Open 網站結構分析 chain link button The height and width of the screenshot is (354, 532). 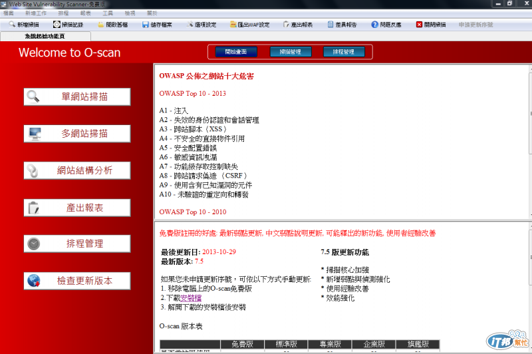click(77, 170)
